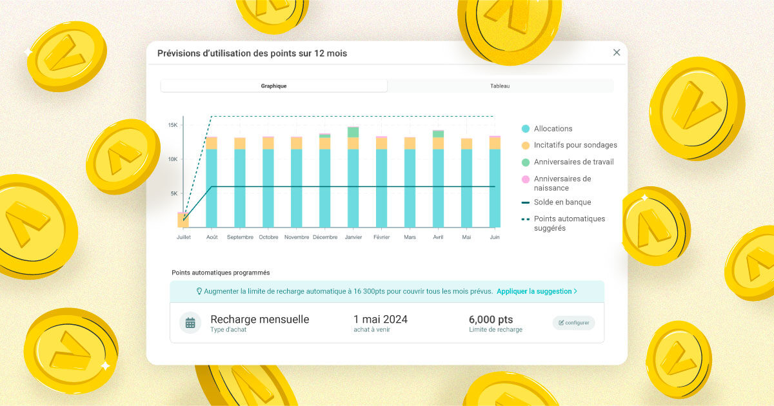This screenshot has height=406, width=774.
Task: Toggle Incitatifs pour sondages legend item
Action: (x=575, y=145)
